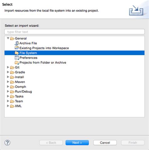Focus the type filter text field

(74, 32)
